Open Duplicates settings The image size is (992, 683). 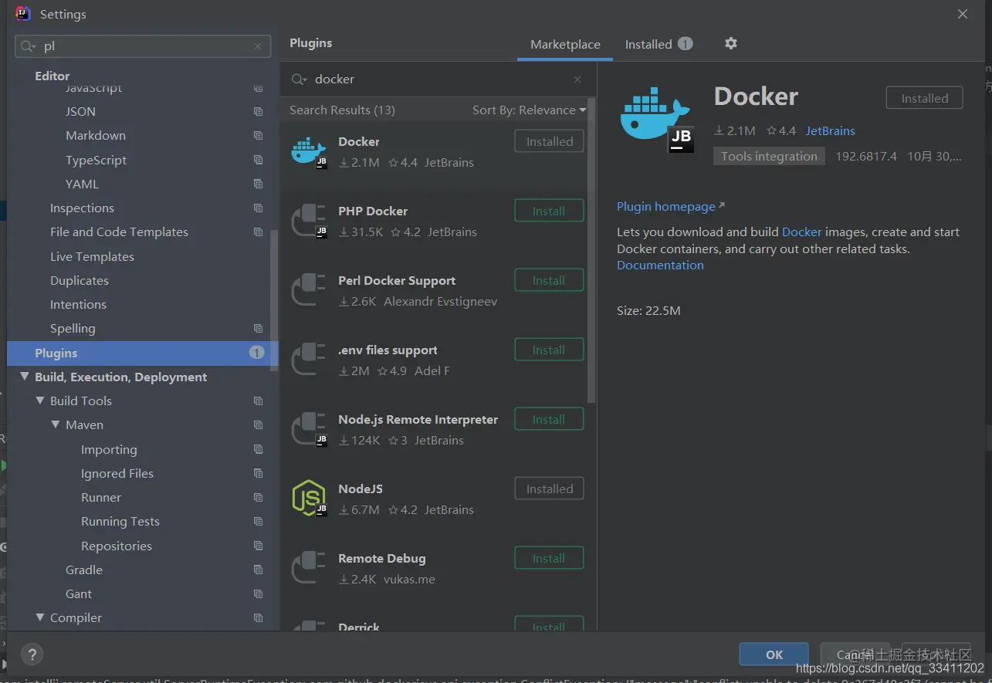tap(80, 281)
